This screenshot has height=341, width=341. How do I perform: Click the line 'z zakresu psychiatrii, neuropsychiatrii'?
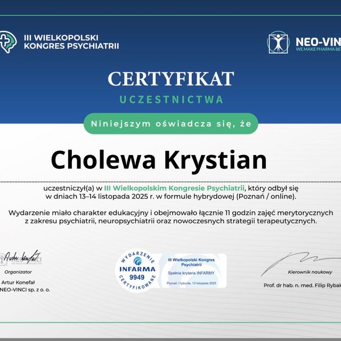(171, 221)
